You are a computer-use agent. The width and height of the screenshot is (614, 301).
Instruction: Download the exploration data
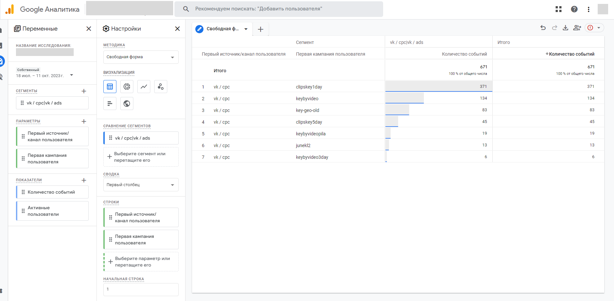(565, 28)
